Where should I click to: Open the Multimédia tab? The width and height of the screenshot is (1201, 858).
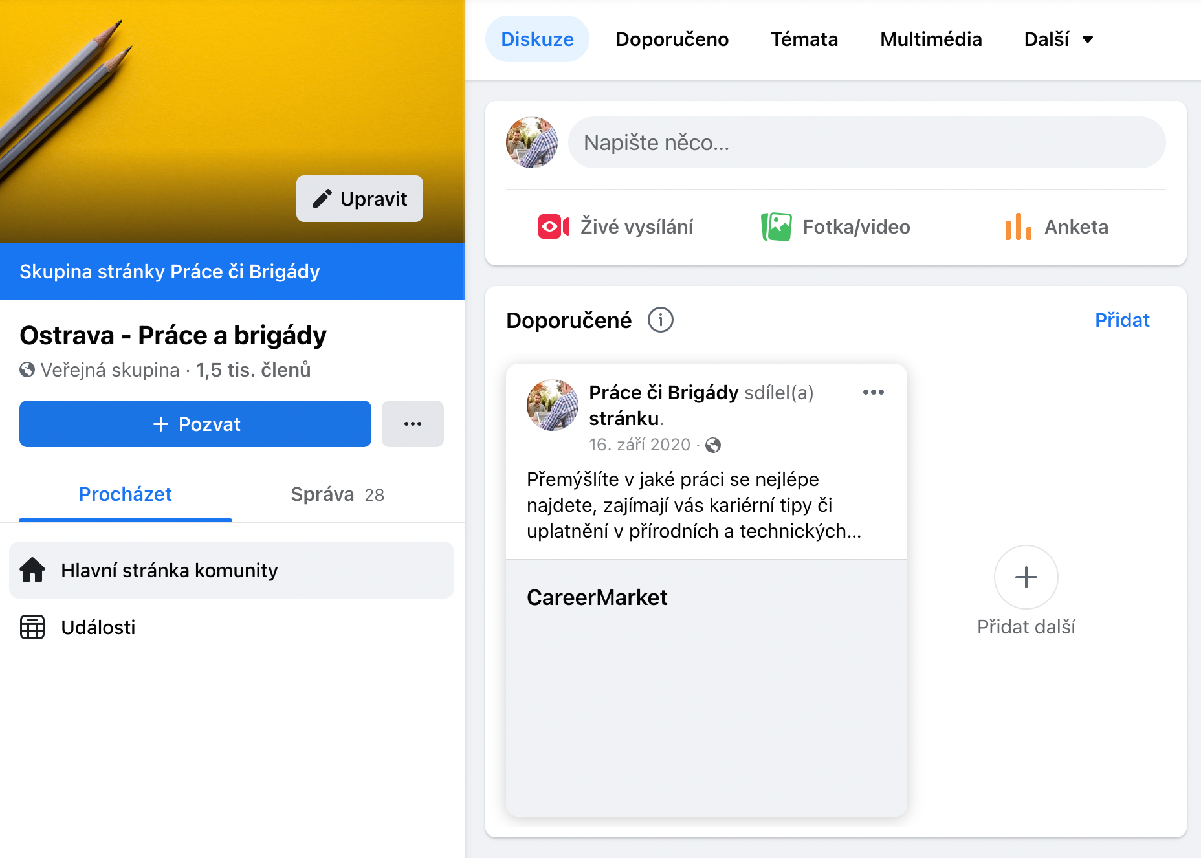(931, 39)
